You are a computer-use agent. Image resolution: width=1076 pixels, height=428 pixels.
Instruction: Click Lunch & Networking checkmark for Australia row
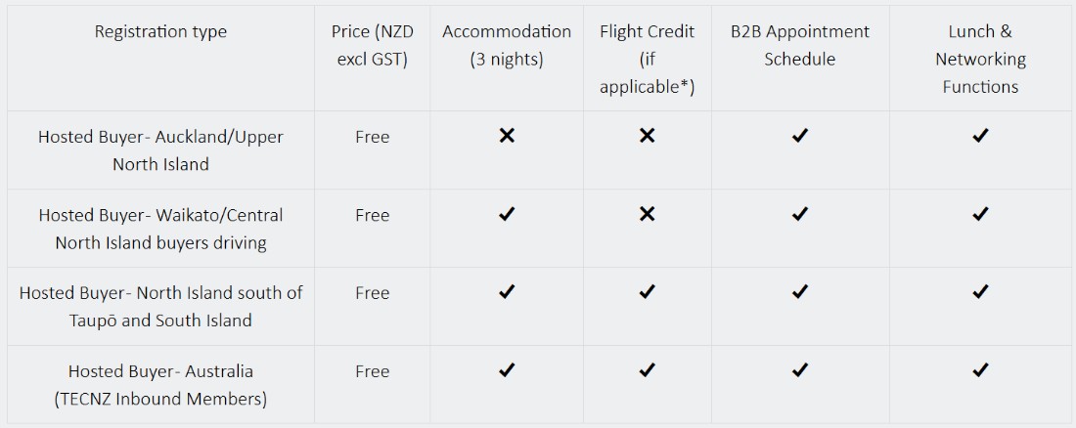[980, 370]
